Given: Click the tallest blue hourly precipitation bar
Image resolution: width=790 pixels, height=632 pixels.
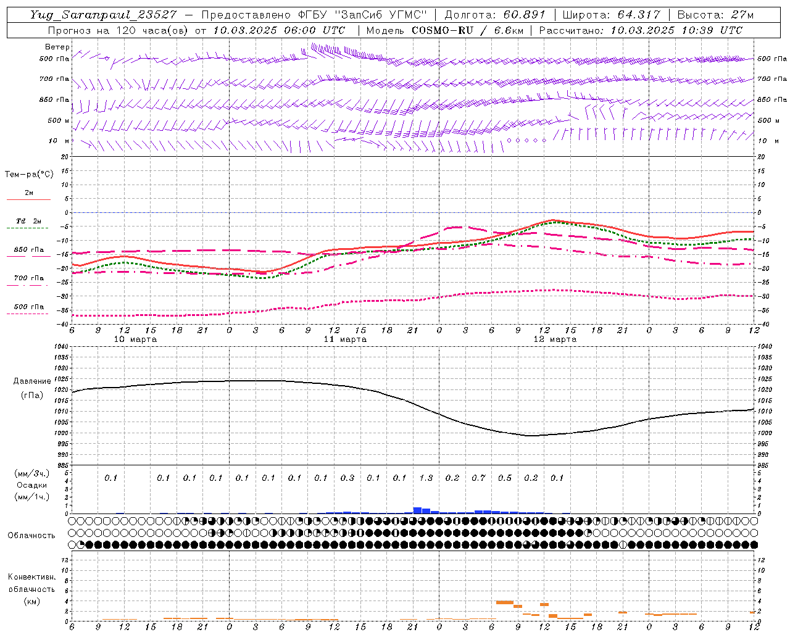Looking at the screenshot, I should [417, 510].
